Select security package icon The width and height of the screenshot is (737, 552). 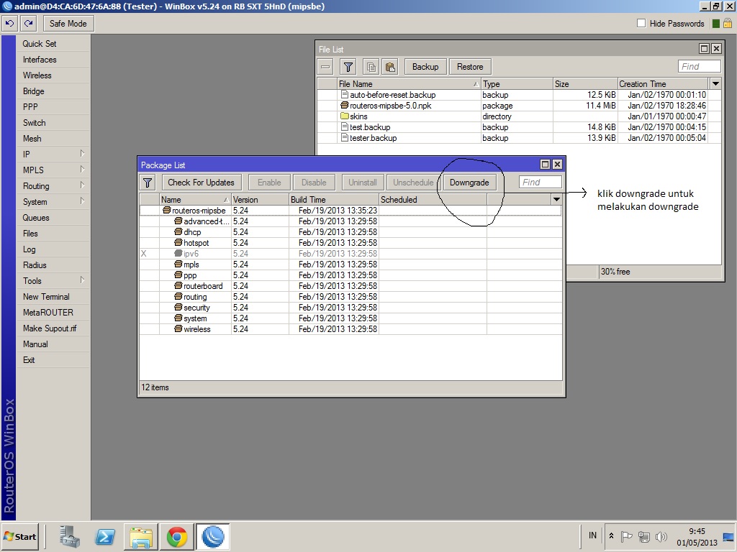pyautogui.click(x=178, y=308)
